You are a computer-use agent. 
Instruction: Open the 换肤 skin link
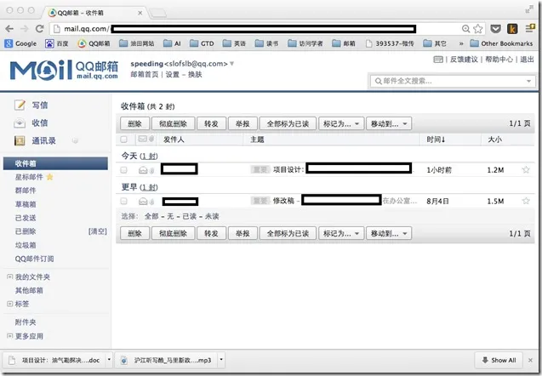coord(195,74)
